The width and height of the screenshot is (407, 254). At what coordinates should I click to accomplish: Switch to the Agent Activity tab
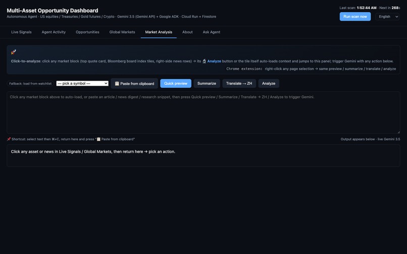pyautogui.click(x=54, y=32)
